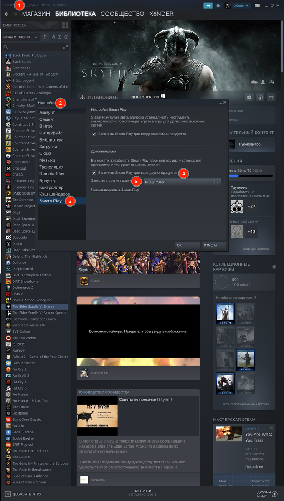
Task: Open the Справка menu
Action: coord(60,5)
